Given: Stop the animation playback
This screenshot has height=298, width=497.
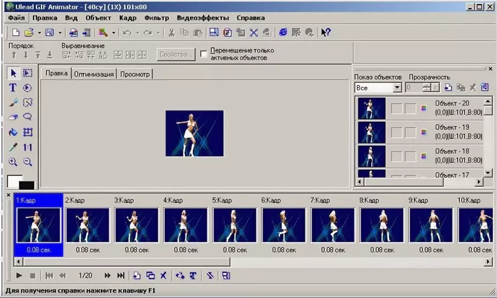Looking at the screenshot, I should coord(33,276).
